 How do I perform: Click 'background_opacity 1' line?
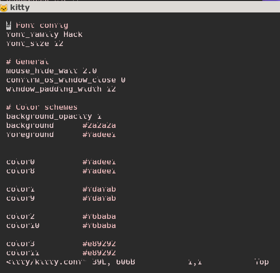54,116
